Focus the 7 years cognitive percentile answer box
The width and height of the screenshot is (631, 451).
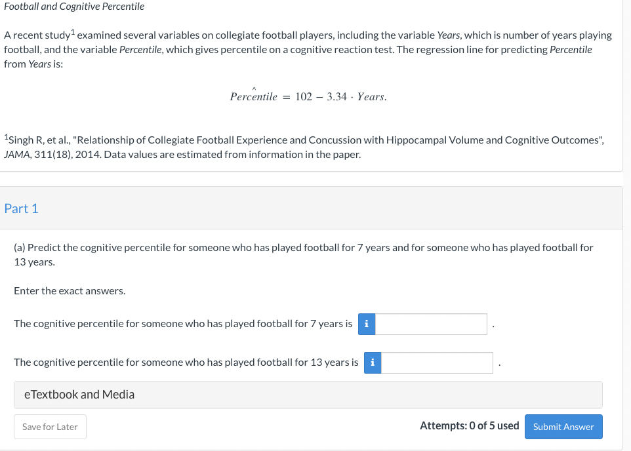(431, 324)
